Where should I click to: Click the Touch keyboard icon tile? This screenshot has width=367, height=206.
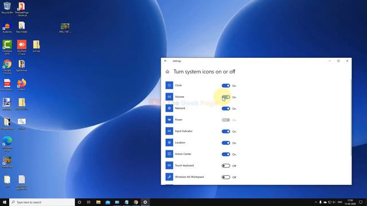[169, 165]
